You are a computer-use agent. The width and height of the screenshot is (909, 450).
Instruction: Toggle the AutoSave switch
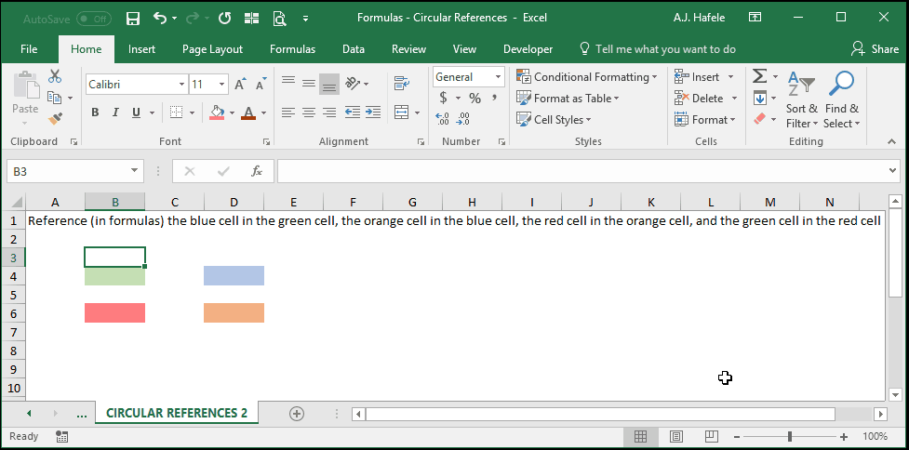94,19
